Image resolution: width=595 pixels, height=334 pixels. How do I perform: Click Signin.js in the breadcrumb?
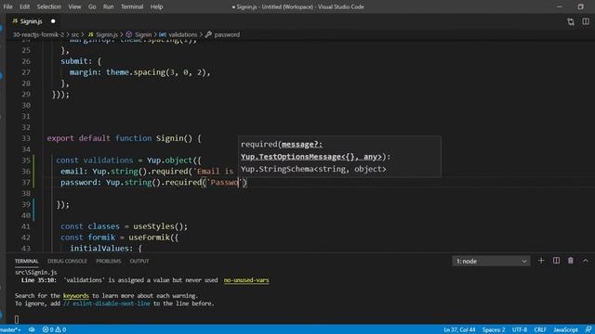tap(107, 34)
